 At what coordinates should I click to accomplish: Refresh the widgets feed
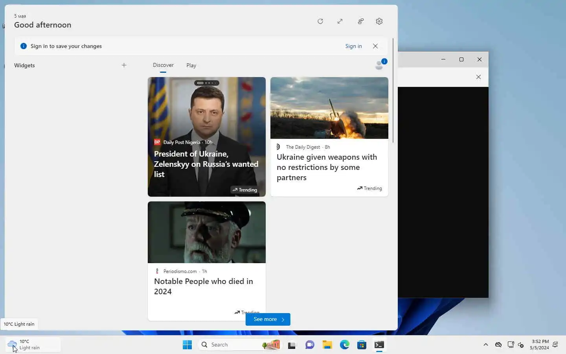coord(320,21)
